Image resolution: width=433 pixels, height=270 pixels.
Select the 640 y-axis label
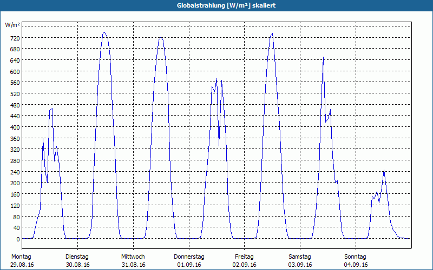click(x=15, y=60)
